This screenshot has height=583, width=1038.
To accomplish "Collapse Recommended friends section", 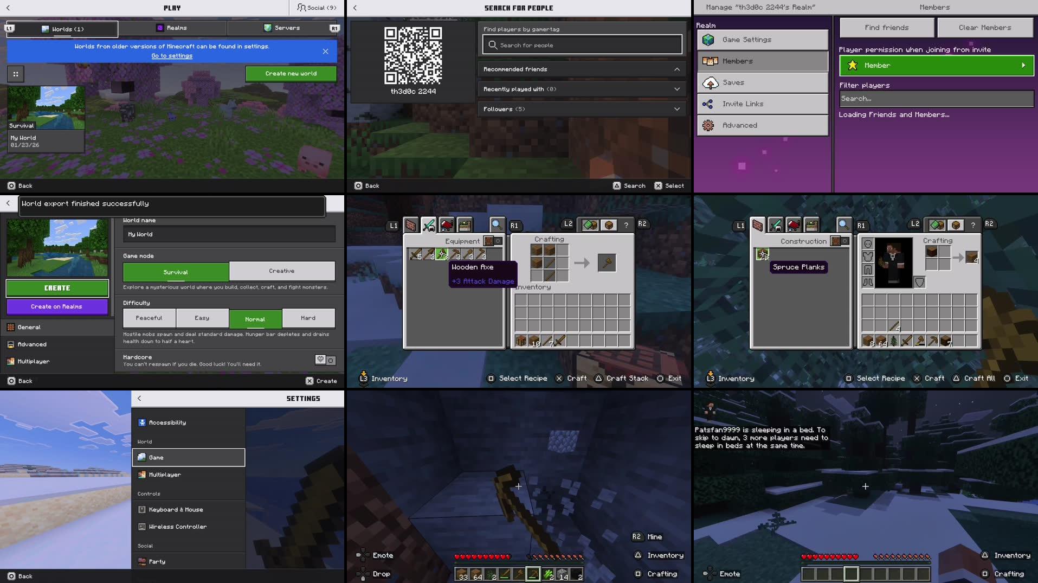I will click(x=582, y=69).
